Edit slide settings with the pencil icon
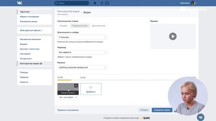This screenshot has height=121, width=216. click(76, 97)
